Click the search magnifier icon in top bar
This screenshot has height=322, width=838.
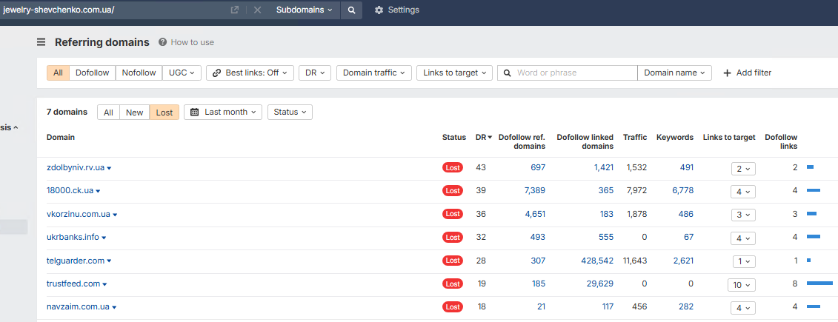click(x=351, y=10)
